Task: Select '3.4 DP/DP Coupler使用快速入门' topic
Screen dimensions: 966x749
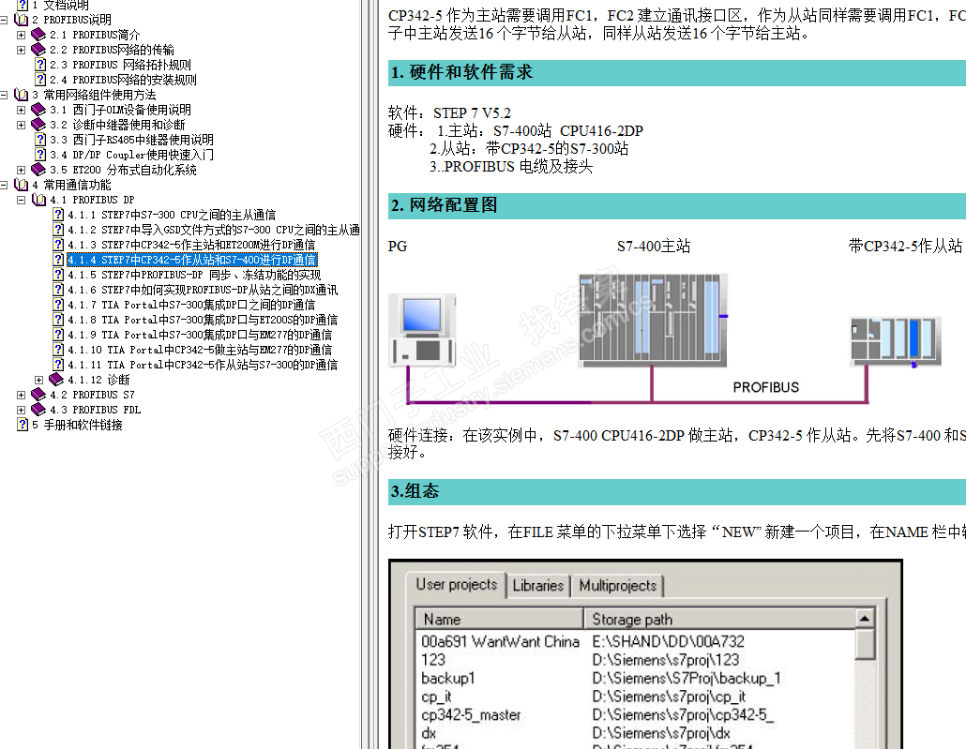Action: (132, 156)
